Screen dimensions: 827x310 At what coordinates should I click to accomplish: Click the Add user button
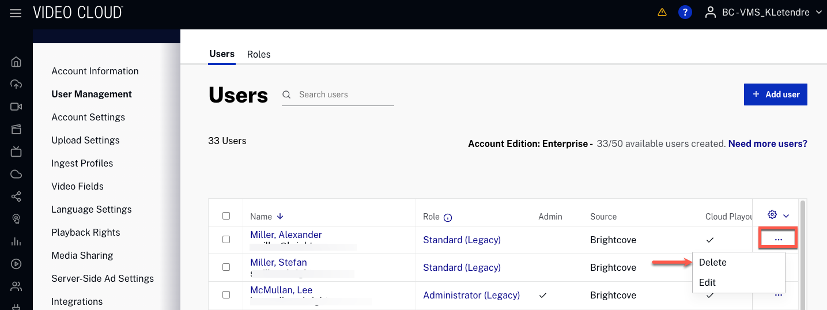[775, 94]
